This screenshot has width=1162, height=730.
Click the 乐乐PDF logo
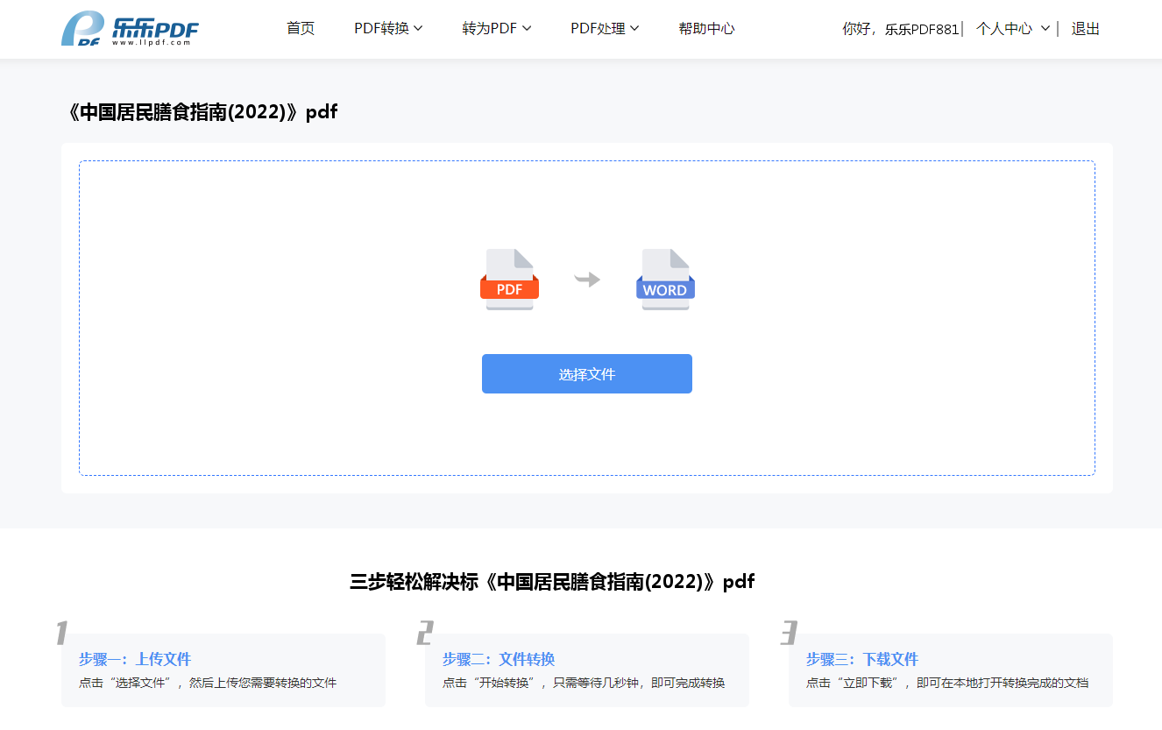coord(130,29)
